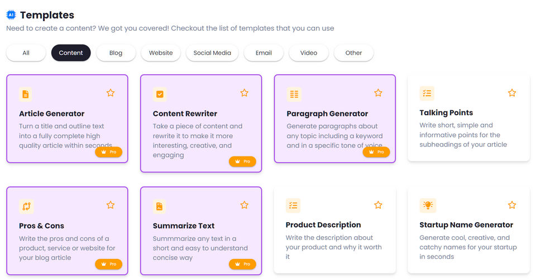Click the Paragraph Generator columns icon
Image resolution: width=536 pixels, height=279 pixels.
(x=294, y=95)
